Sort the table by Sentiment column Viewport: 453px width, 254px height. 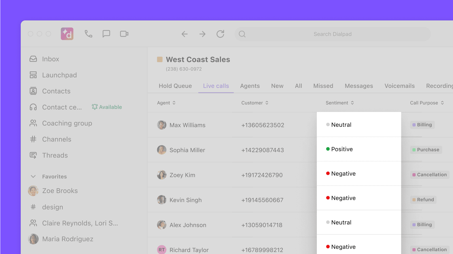point(340,103)
